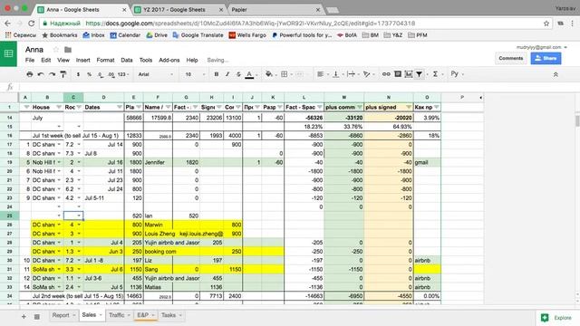Open Dates column filter arrow
The width and height of the screenshot is (580, 326).
pyautogui.click(x=120, y=107)
